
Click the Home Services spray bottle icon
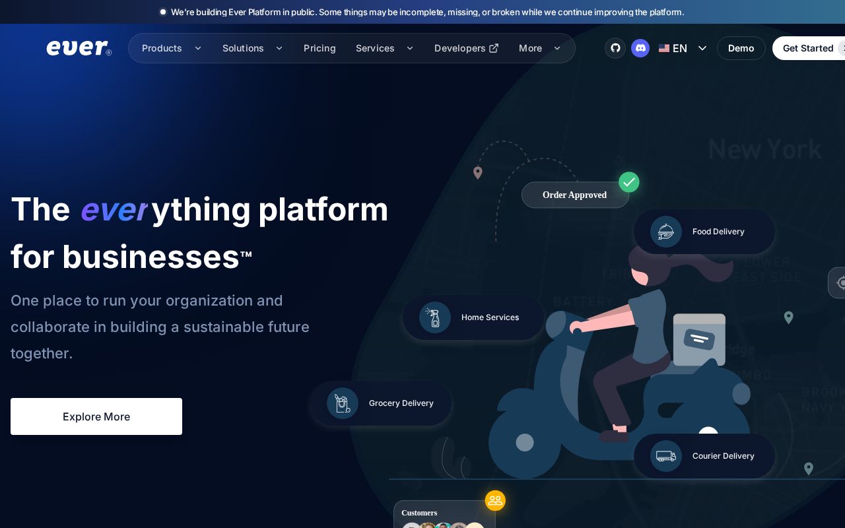[435, 317]
